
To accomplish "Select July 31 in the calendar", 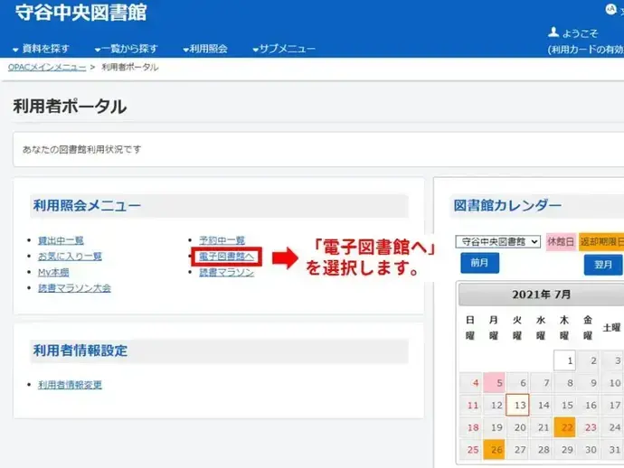I will [x=612, y=450].
